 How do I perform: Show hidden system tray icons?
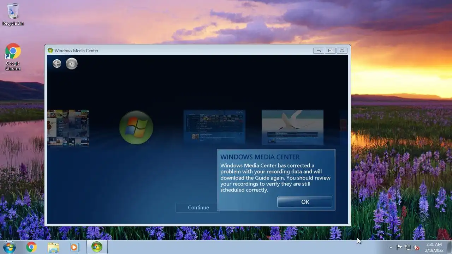tap(391, 248)
